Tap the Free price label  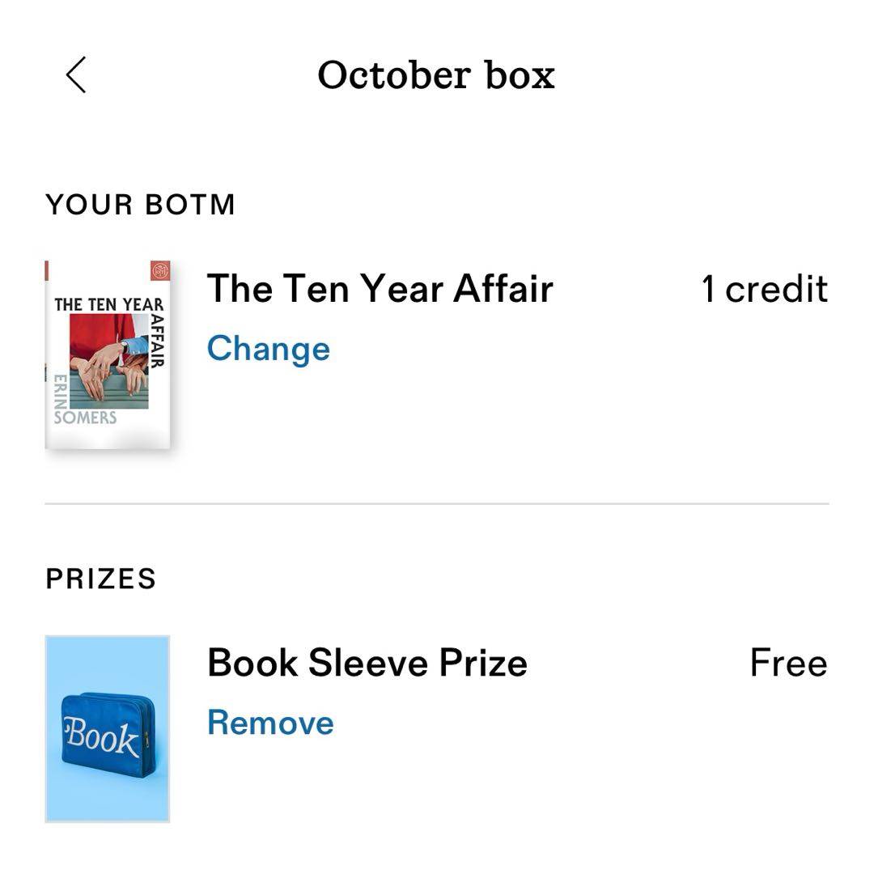[788, 663]
